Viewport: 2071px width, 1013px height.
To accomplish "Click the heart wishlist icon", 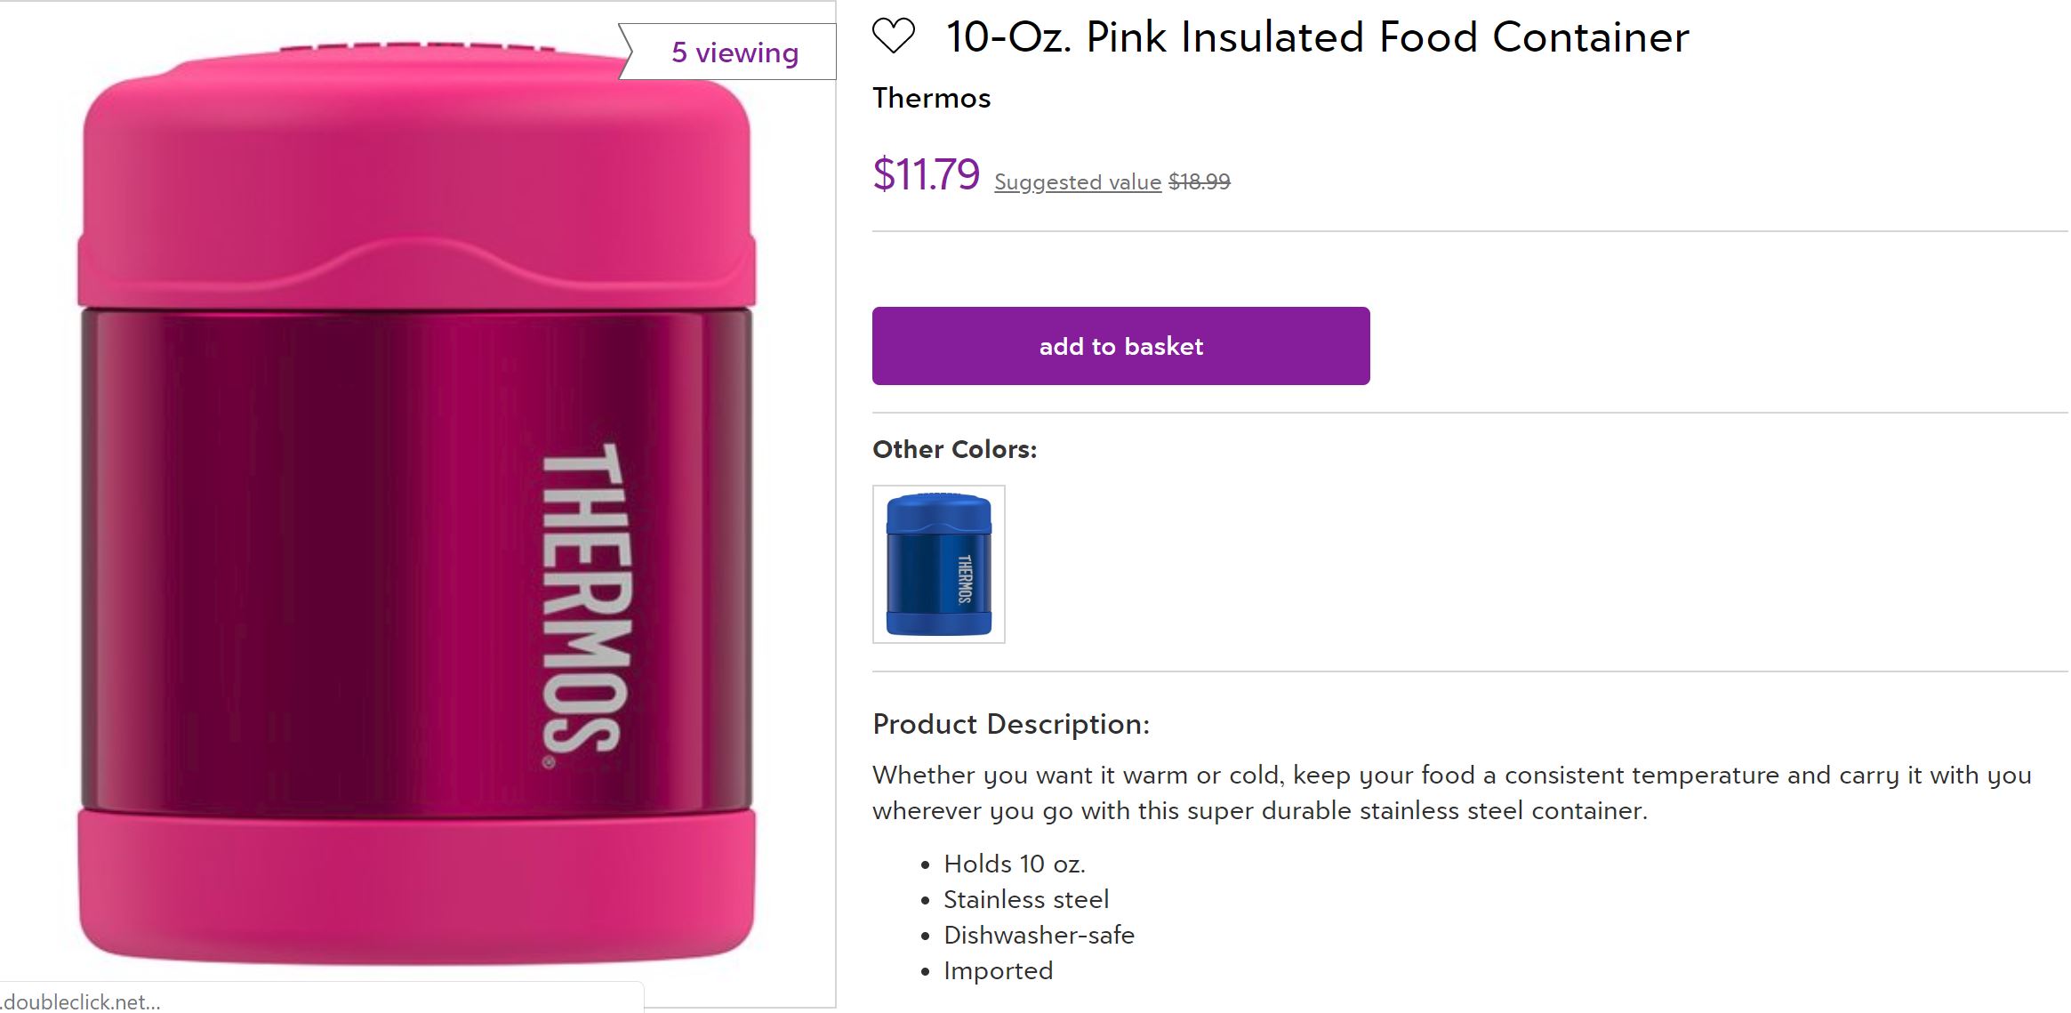I will click(893, 36).
